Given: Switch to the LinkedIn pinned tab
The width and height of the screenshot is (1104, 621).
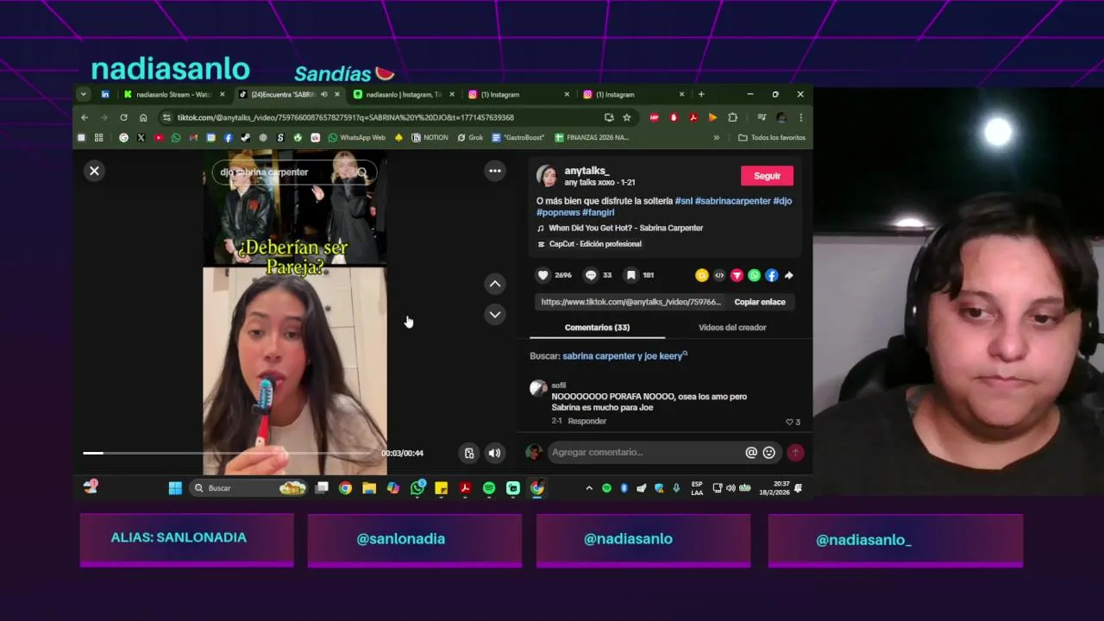Looking at the screenshot, I should click(105, 94).
